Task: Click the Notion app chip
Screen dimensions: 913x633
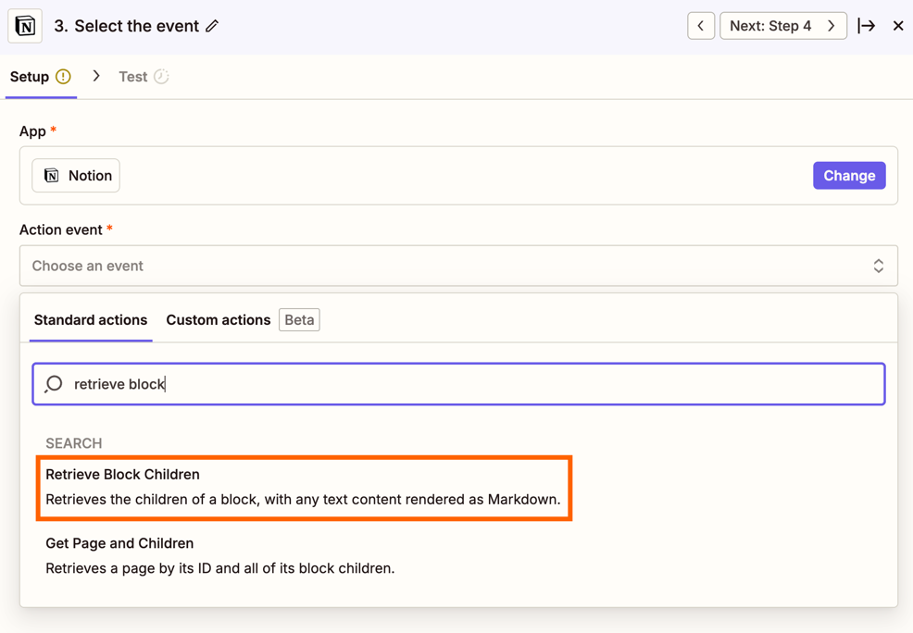Action: pos(76,175)
